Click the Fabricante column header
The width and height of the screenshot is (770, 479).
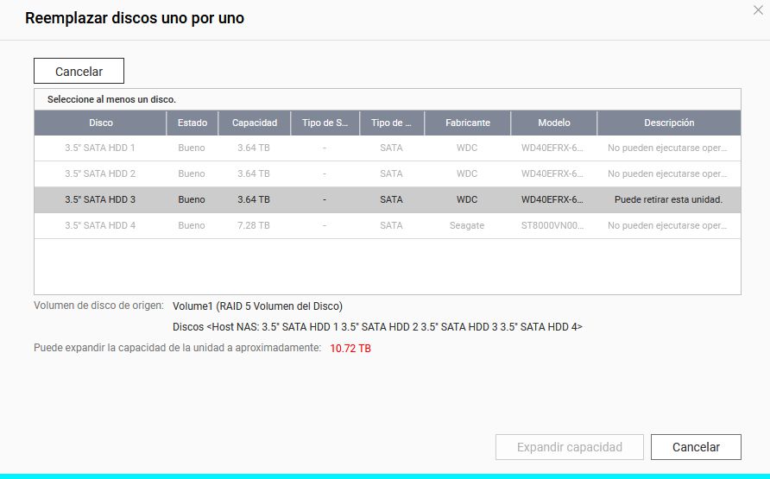coord(467,123)
